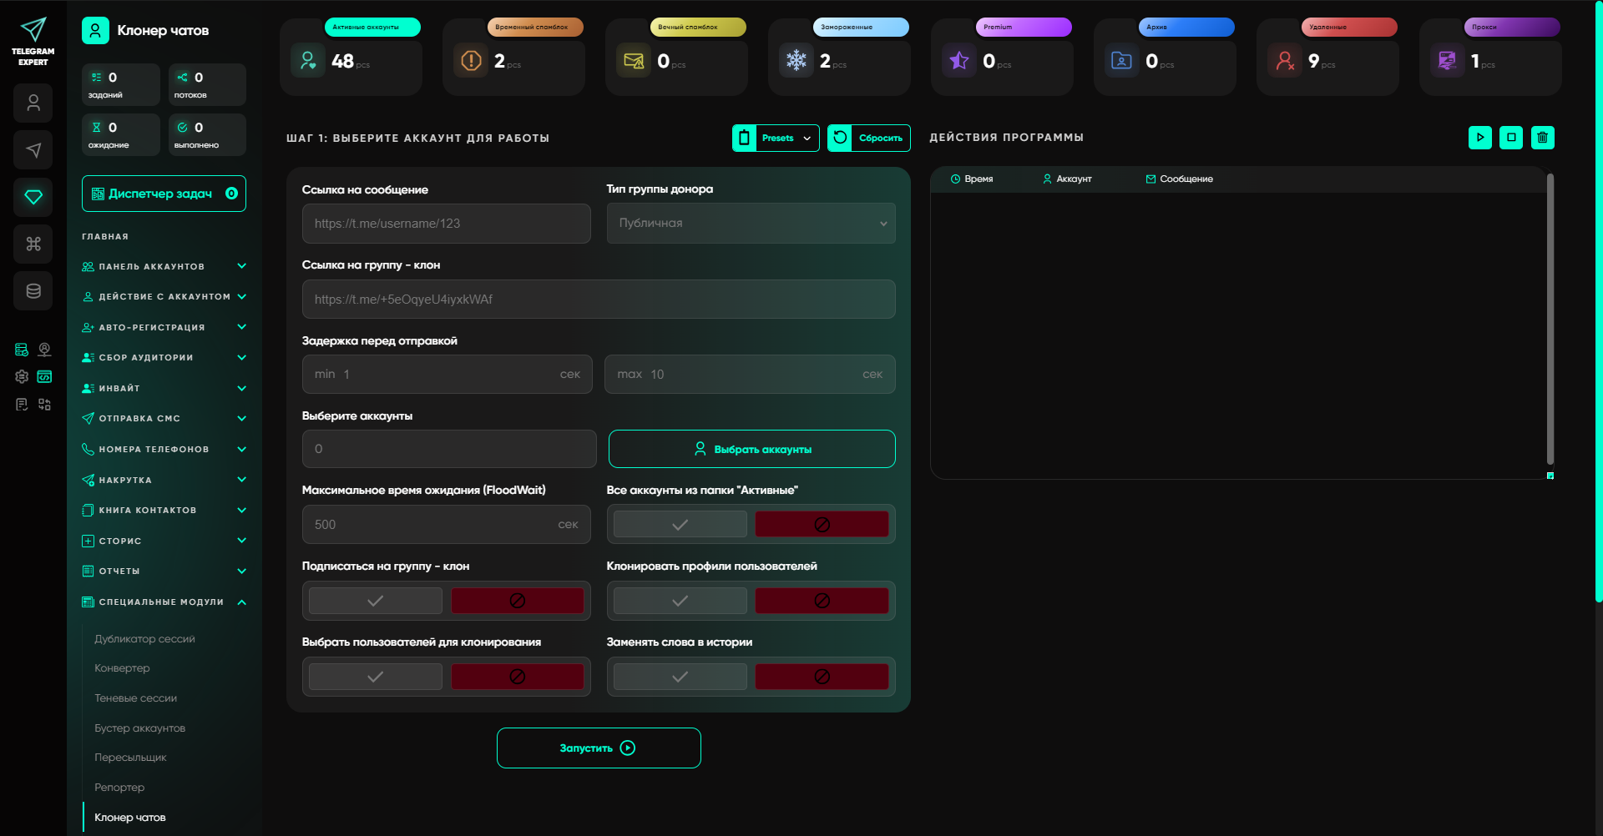1603x836 pixels.
Task: Open the database icon in left rail
Action: [x=33, y=291]
